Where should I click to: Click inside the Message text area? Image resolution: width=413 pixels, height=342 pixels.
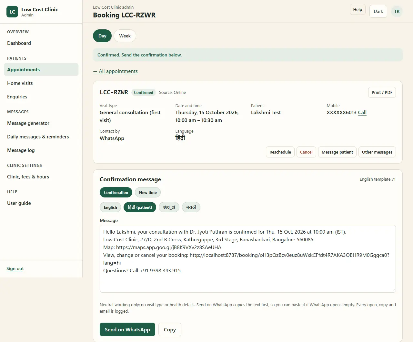(248, 259)
